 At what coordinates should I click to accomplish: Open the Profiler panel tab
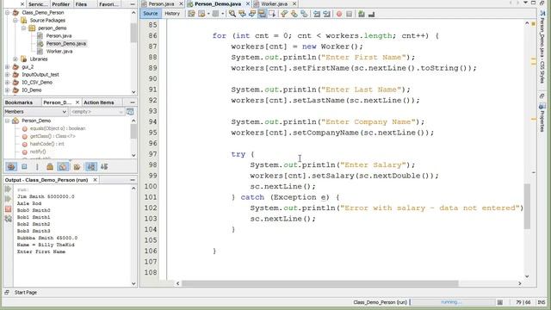click(61, 4)
